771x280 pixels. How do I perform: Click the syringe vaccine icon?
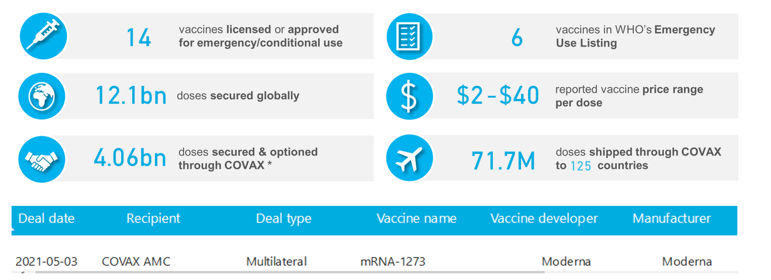point(43,36)
